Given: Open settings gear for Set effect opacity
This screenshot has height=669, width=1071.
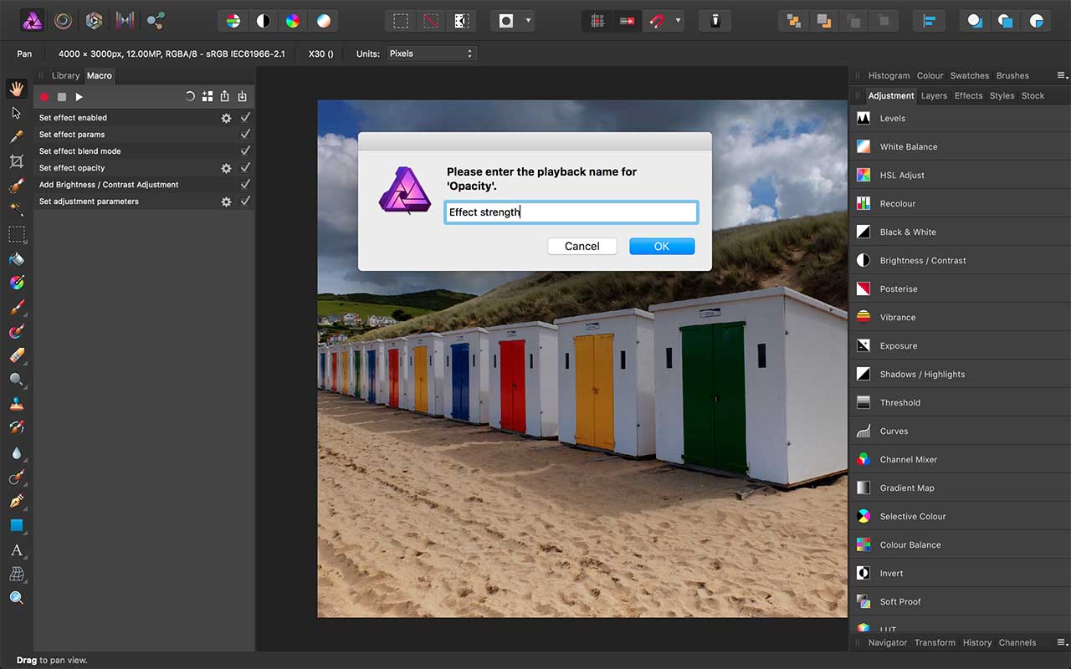Looking at the screenshot, I should [x=226, y=168].
